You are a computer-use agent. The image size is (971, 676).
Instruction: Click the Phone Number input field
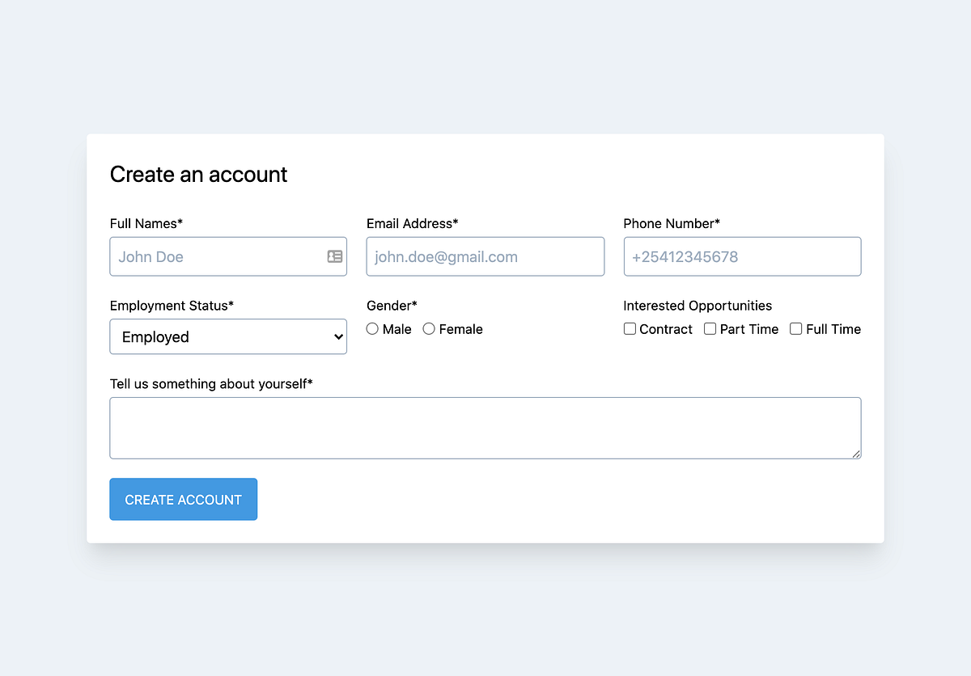pyautogui.click(x=742, y=256)
